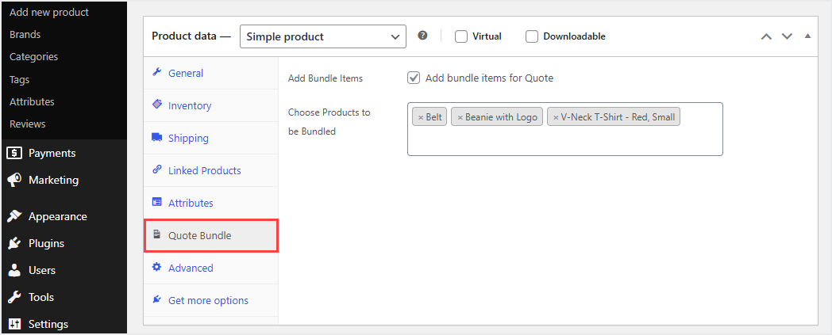Remove Beanie with Logo from bundle
Image resolution: width=832 pixels, height=335 pixels.
pyautogui.click(x=460, y=118)
